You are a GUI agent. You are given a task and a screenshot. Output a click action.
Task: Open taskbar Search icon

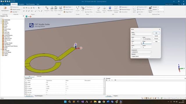coord(70,102)
